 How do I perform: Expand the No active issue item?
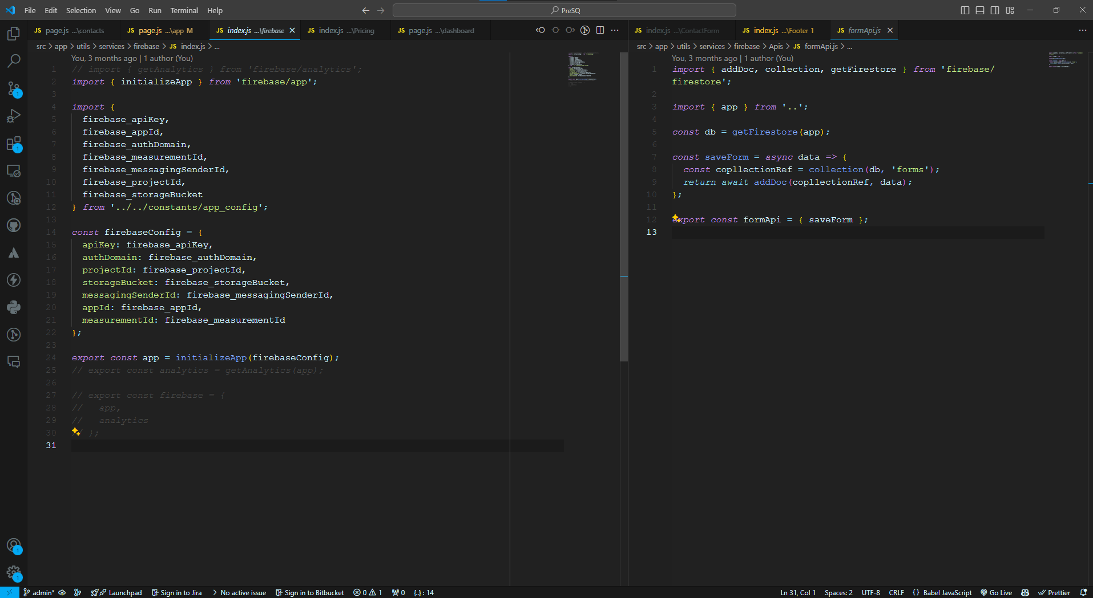(239, 592)
